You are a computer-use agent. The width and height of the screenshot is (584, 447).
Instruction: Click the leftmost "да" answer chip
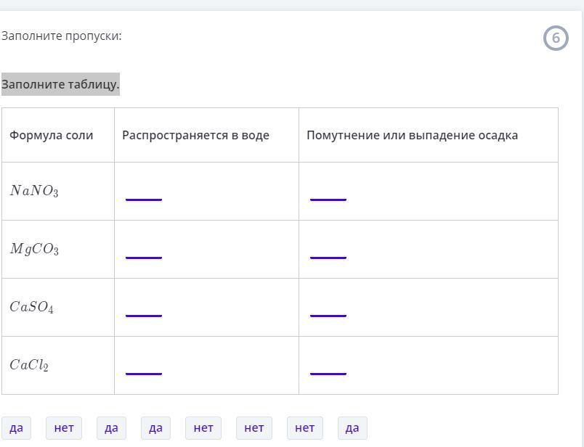(x=16, y=428)
